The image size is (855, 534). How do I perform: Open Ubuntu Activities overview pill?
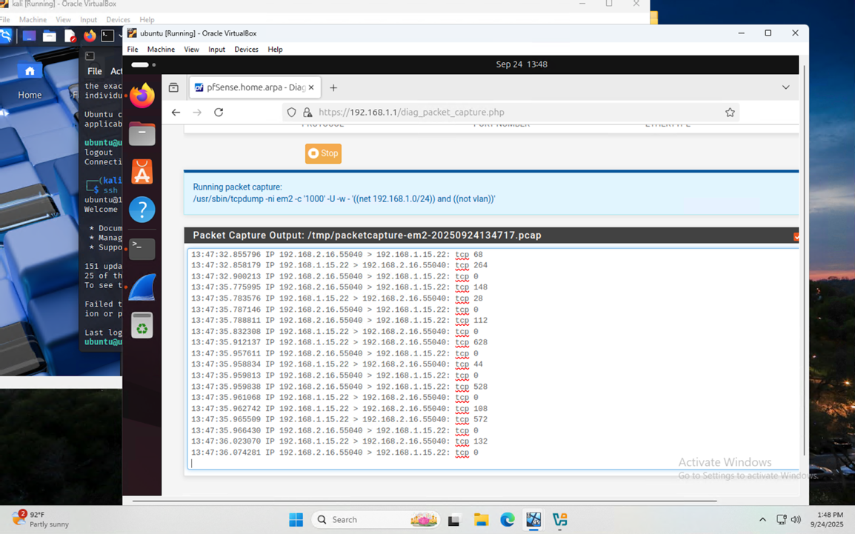point(144,64)
